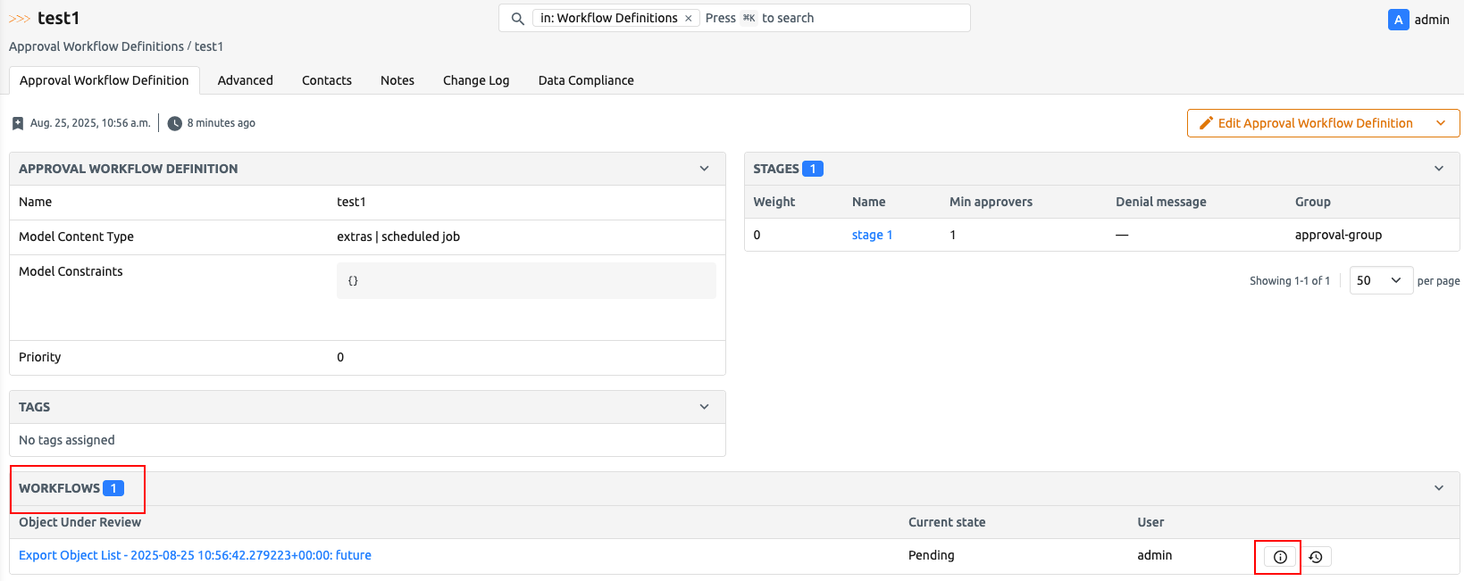Open the Change Log tab
Viewport: 1464px width, 581px height.
coord(475,80)
